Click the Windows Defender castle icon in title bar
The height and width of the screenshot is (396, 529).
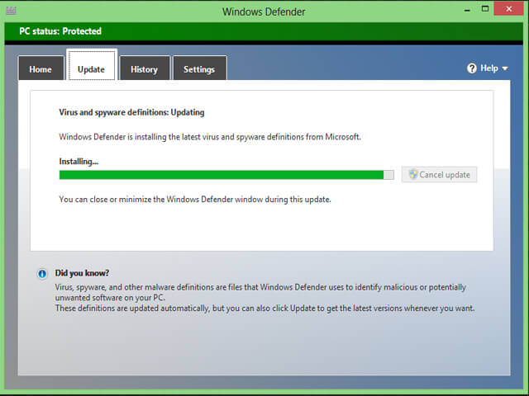click(x=11, y=11)
